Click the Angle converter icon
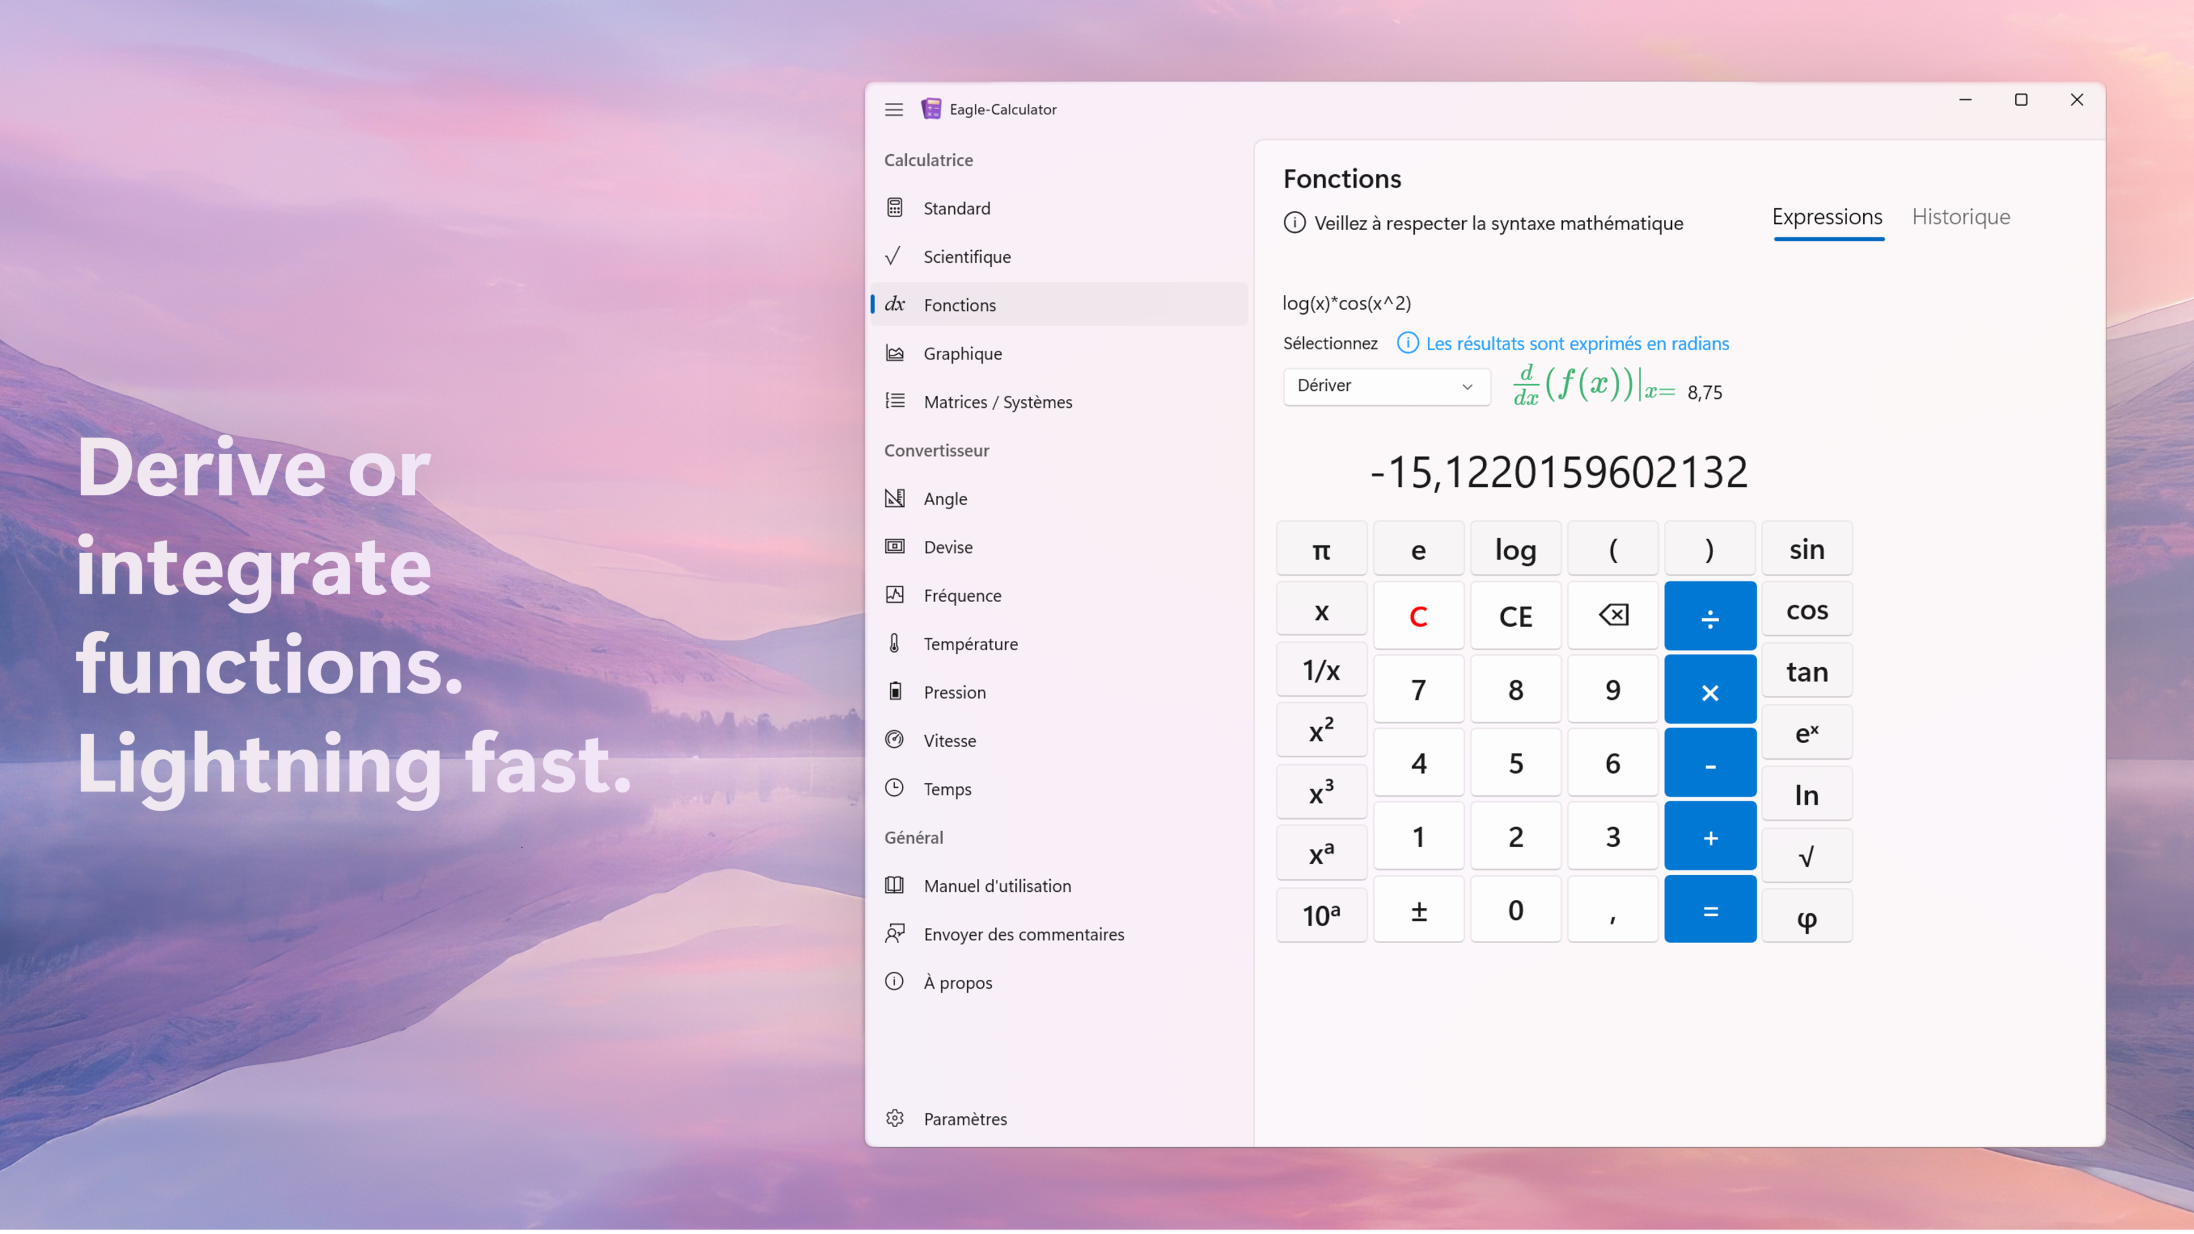This screenshot has height=1234, width=2194. [894, 498]
